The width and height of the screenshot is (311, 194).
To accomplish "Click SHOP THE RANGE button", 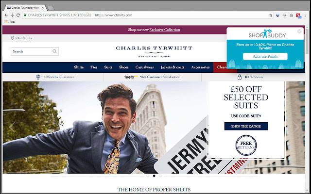I will [x=246, y=126].
